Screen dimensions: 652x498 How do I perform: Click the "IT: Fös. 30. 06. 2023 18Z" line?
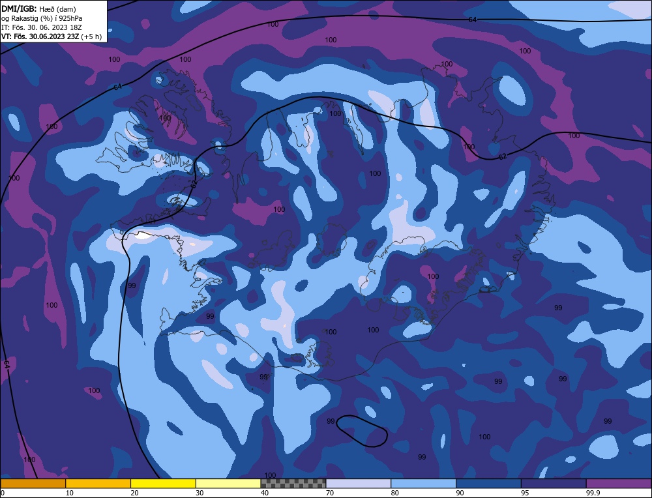click(42, 27)
